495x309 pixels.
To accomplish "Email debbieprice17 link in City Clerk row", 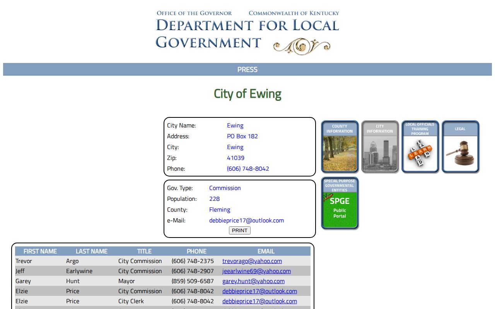I will coord(259,301).
